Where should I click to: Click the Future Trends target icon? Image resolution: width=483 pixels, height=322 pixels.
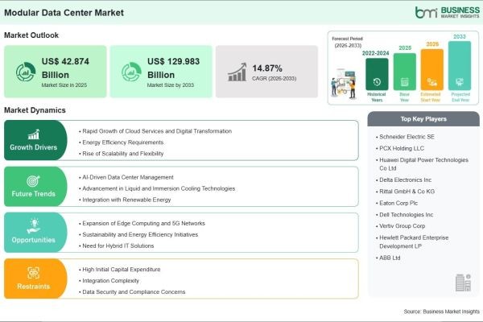click(x=33, y=181)
